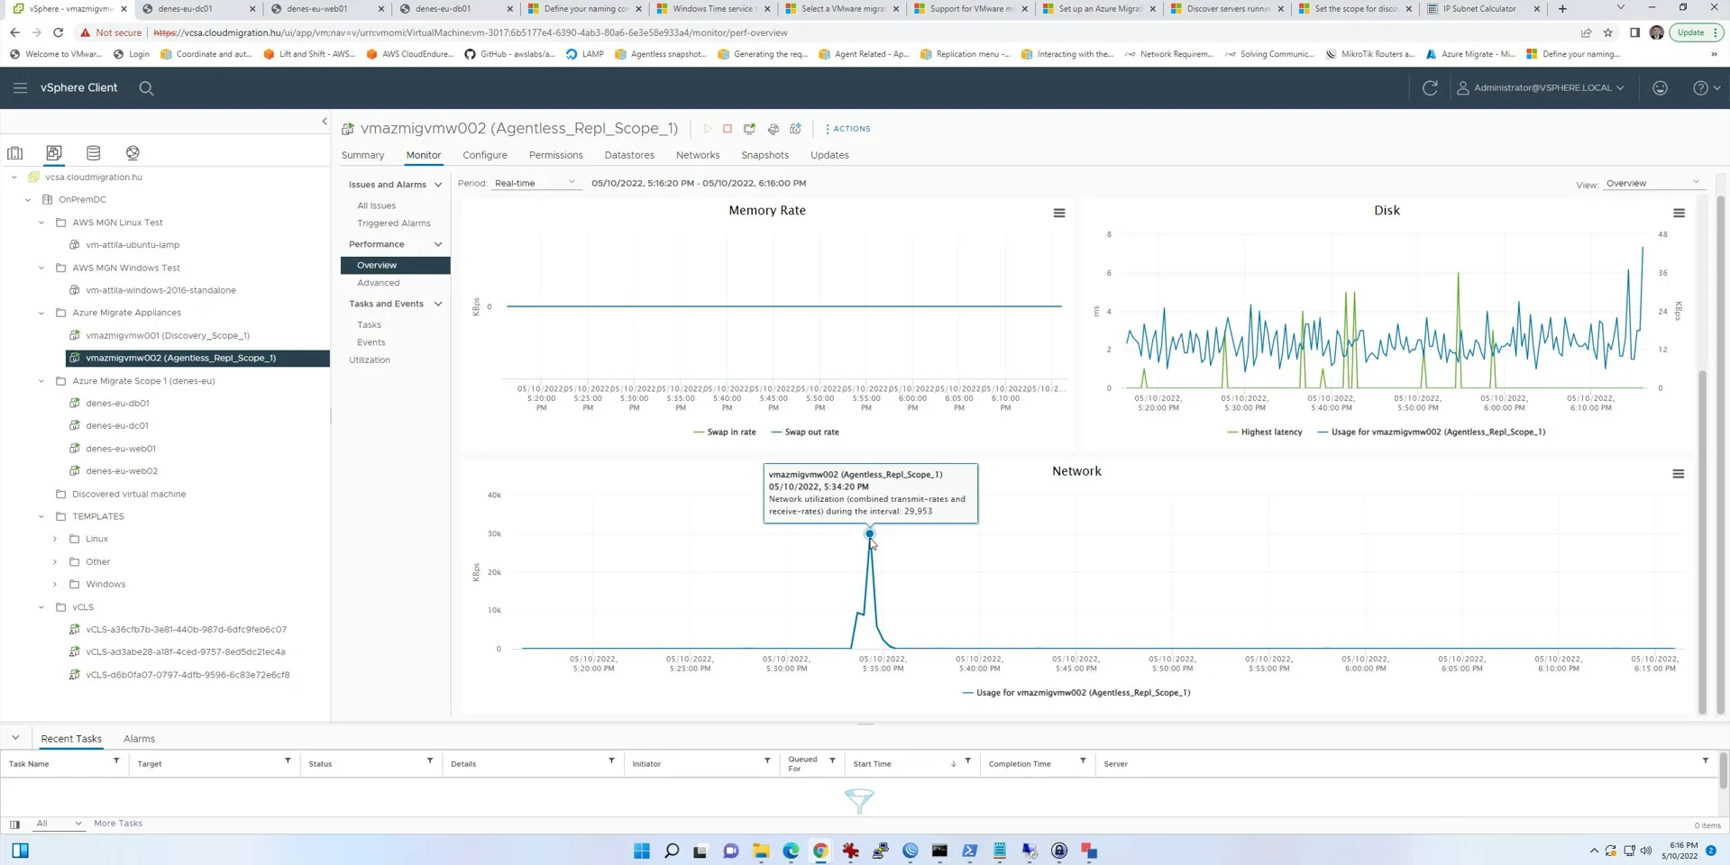Open the Permissions tab

pos(555,155)
